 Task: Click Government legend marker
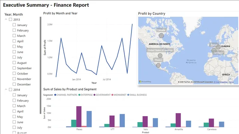click(94, 95)
